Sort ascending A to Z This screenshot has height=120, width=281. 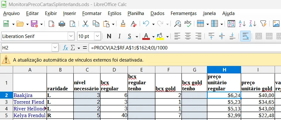pos(242,24)
